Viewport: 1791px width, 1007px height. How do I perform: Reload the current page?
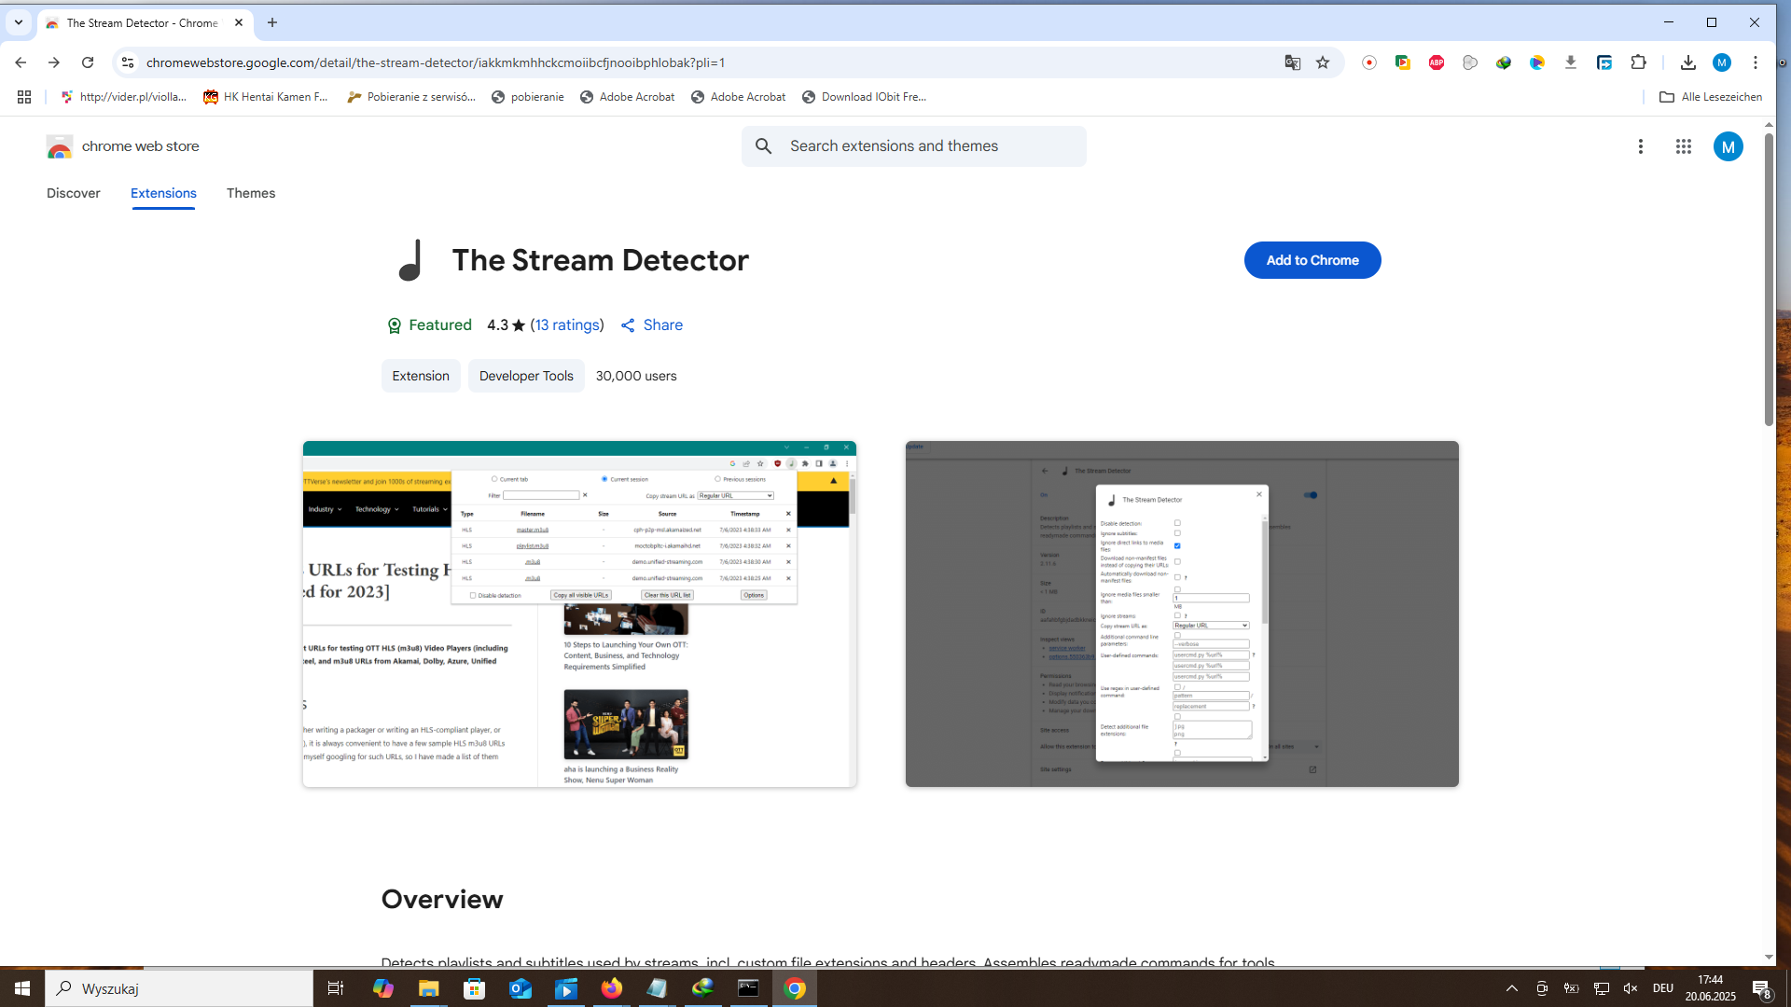pos(88,62)
